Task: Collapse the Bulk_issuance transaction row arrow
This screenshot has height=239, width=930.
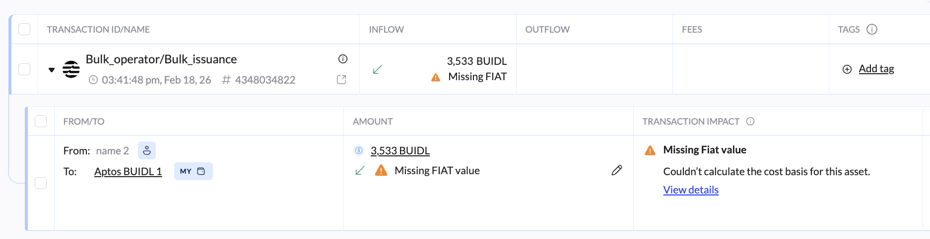Action: 52,70
